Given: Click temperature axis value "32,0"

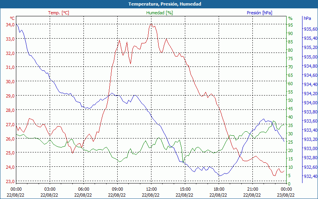Looking at the screenshot, I should [10, 53].
